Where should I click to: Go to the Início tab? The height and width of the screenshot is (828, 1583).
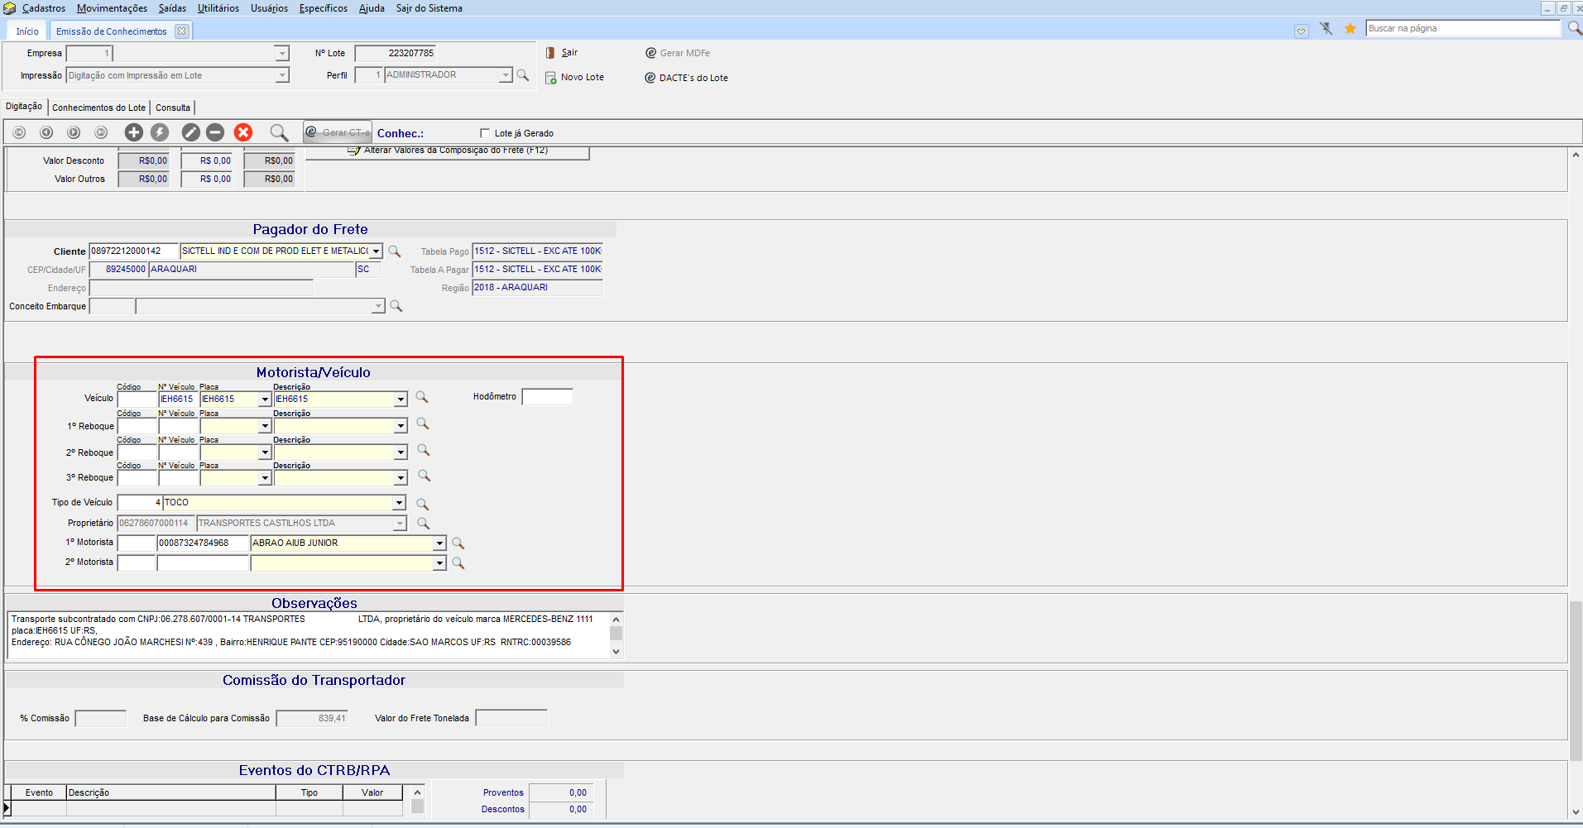(27, 31)
